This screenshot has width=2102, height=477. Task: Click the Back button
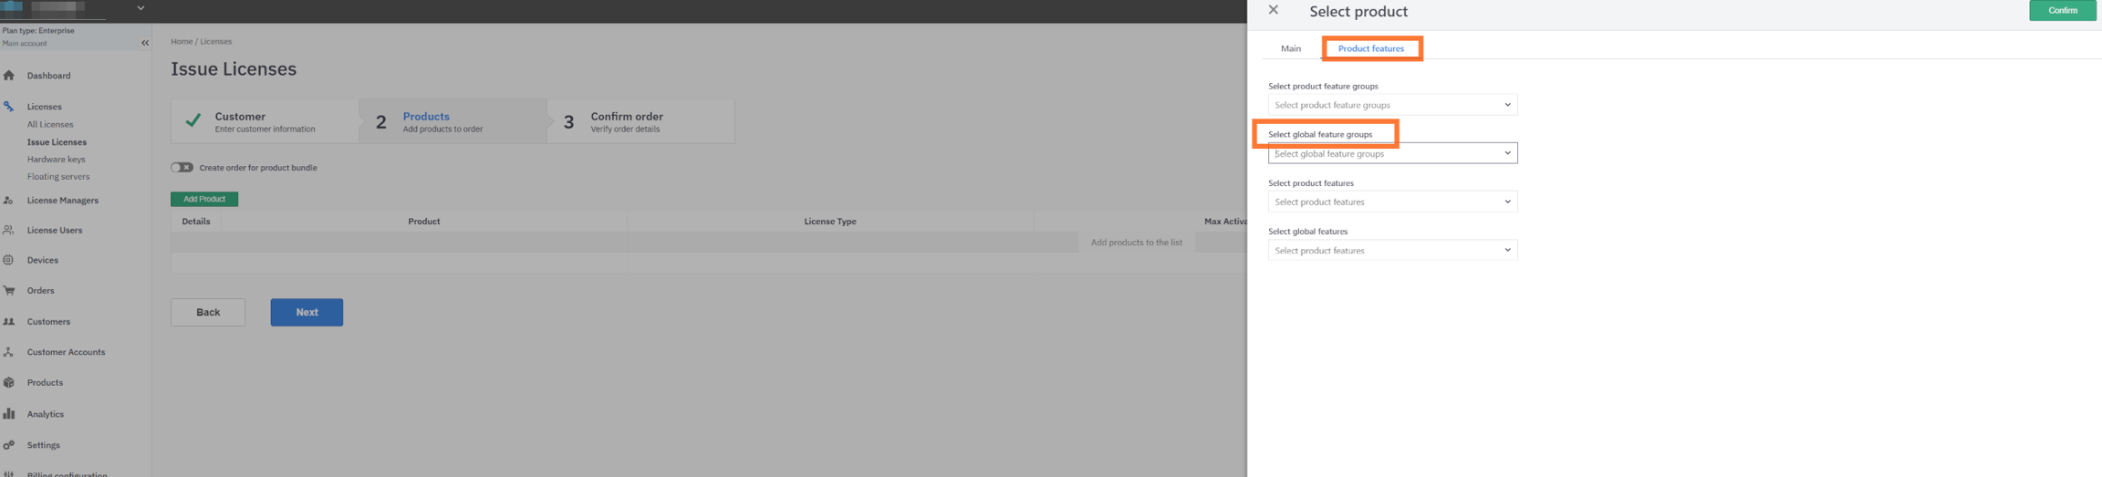coord(208,312)
